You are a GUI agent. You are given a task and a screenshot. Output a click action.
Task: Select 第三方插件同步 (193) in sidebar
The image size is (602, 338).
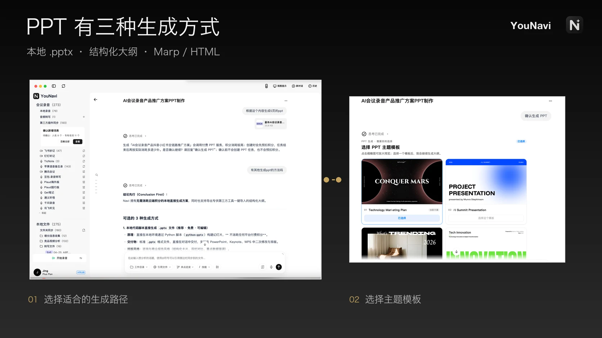coord(53,123)
